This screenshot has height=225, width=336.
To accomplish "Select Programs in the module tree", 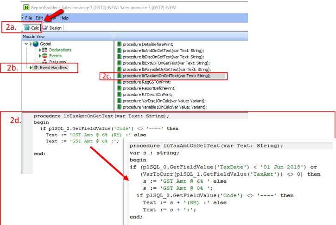I will point(58,62).
